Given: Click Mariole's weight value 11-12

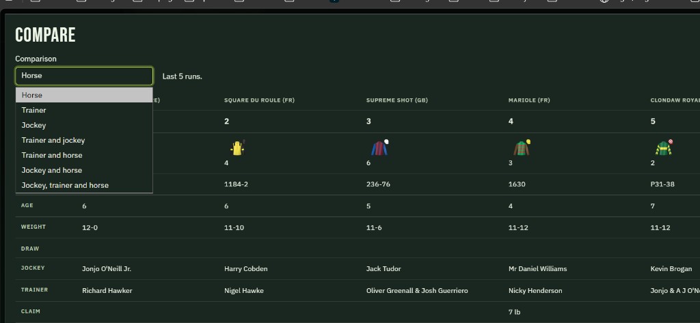Looking at the screenshot, I should pyautogui.click(x=518, y=228).
